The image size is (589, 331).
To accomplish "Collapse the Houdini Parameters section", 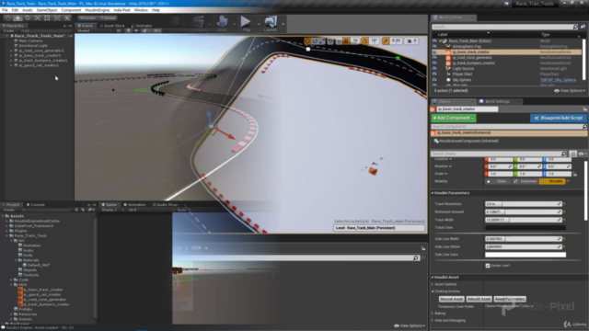I will click(433, 193).
